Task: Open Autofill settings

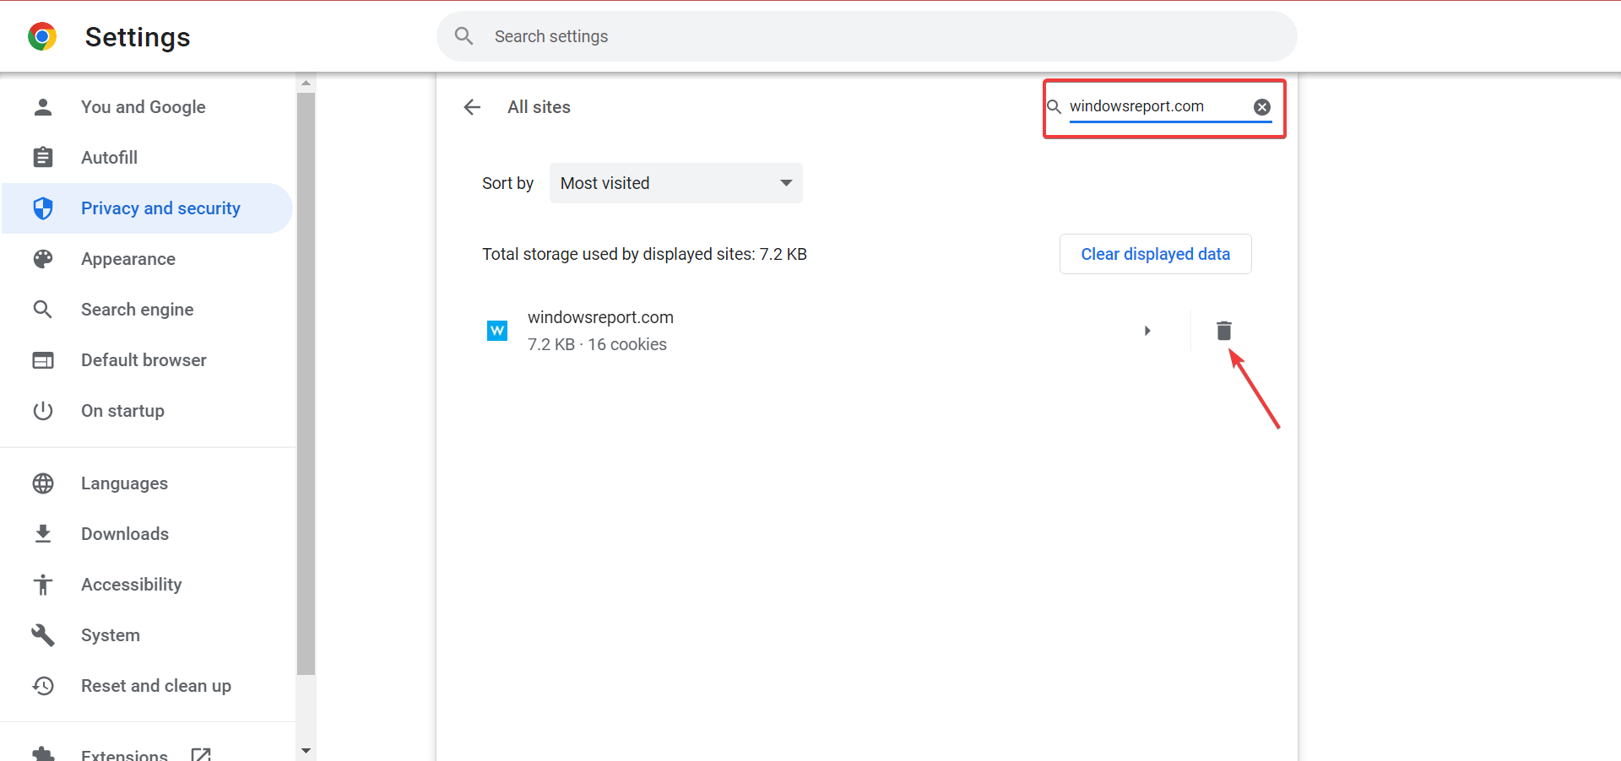Action: tap(147, 158)
